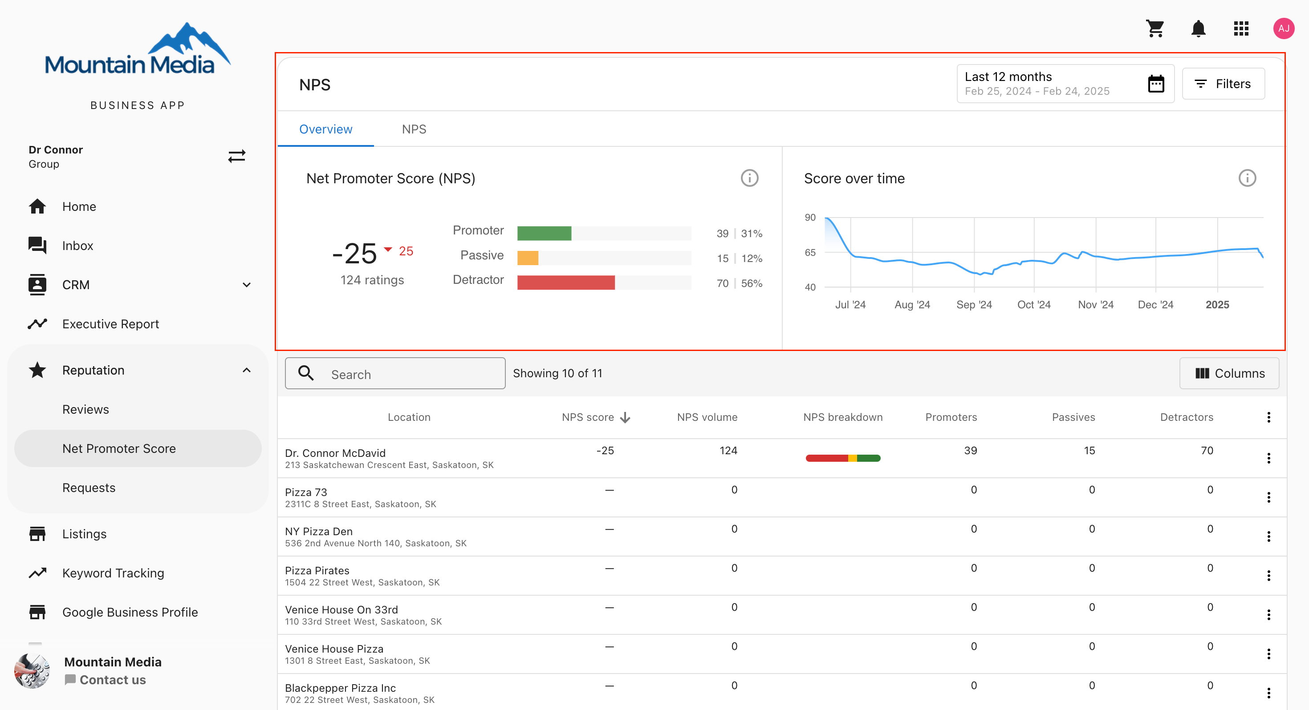The height and width of the screenshot is (710, 1309).
Task: Click the red Detractor bar
Action: [565, 283]
